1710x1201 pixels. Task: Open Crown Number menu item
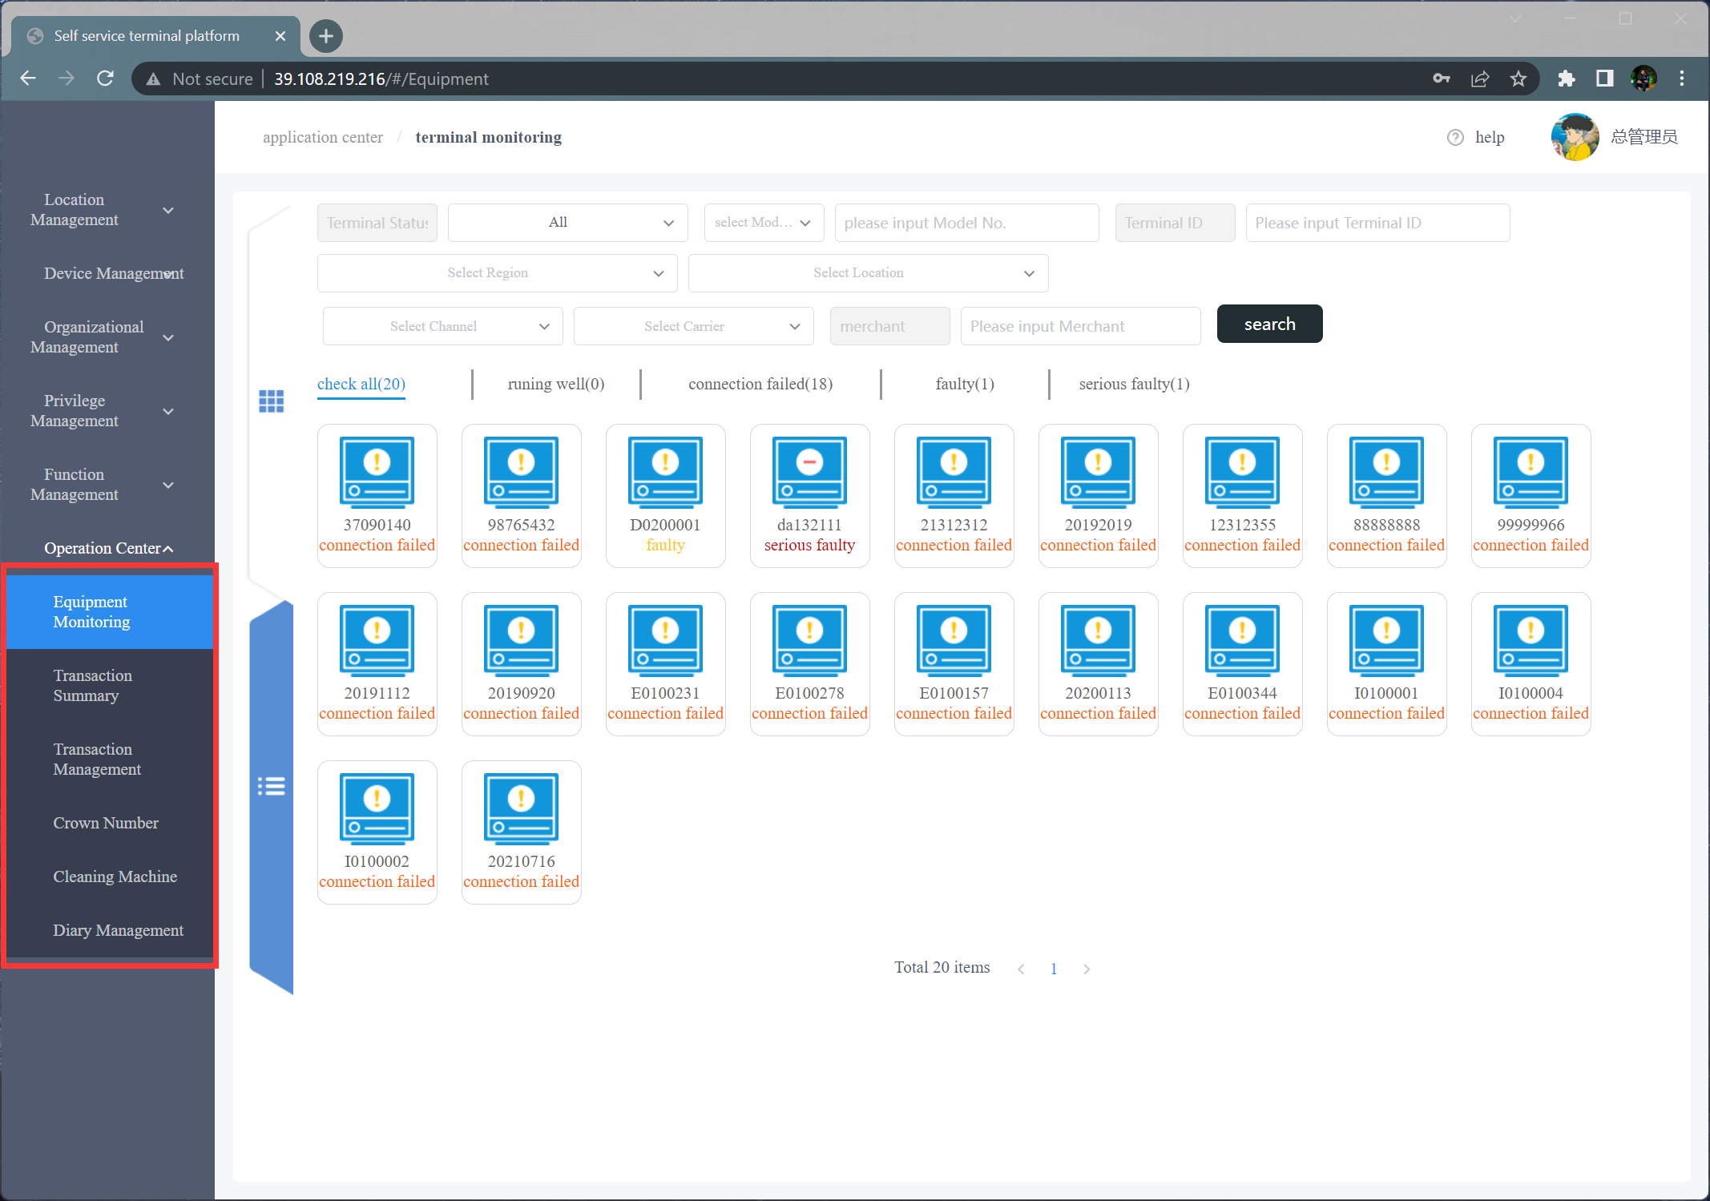[110, 823]
